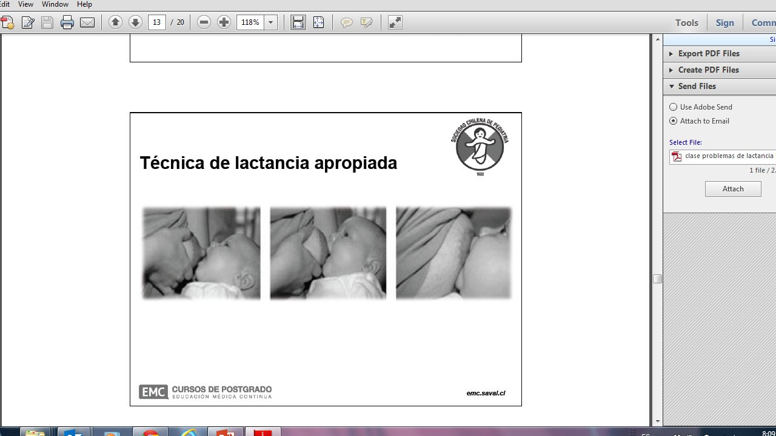This screenshot has height=436, width=776.
Task: Click the page number field
Action: 157,22
